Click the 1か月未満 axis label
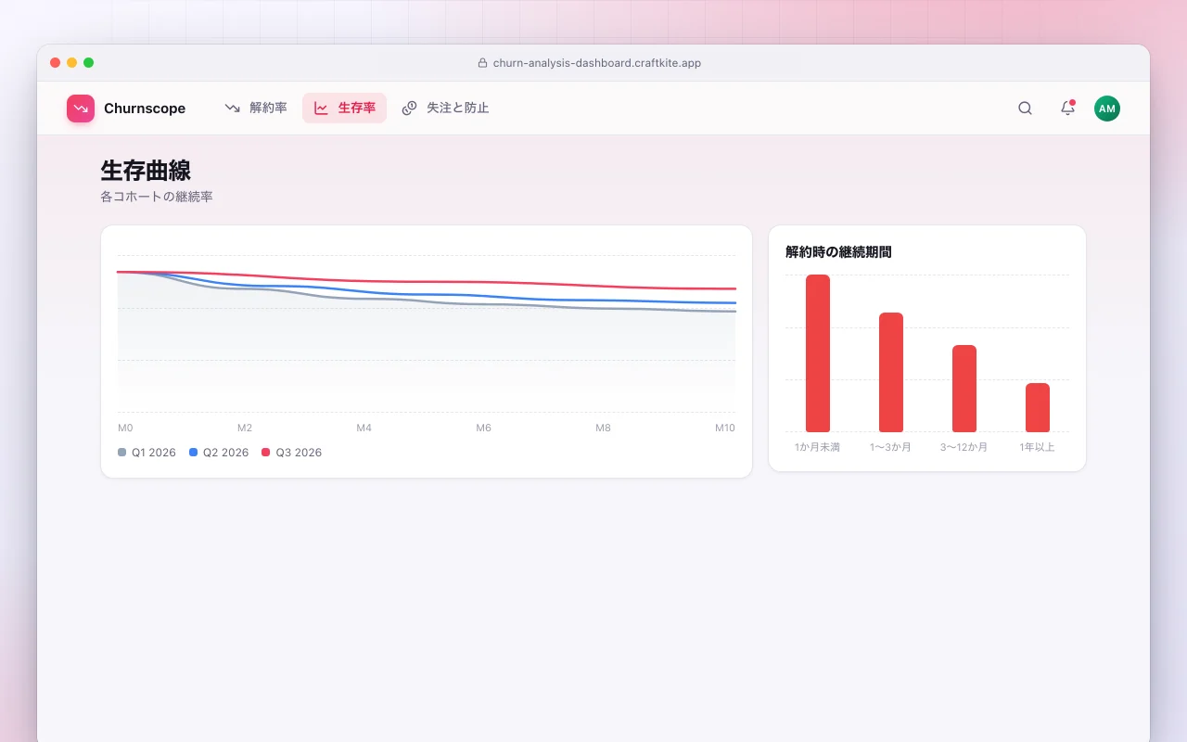 pos(818,447)
